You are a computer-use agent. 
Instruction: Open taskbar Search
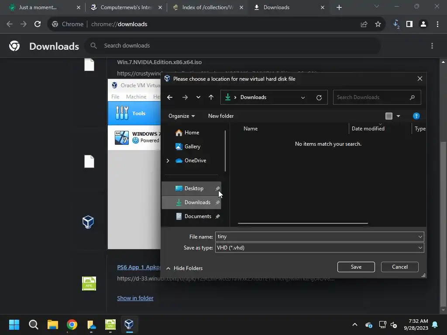[x=33, y=325]
